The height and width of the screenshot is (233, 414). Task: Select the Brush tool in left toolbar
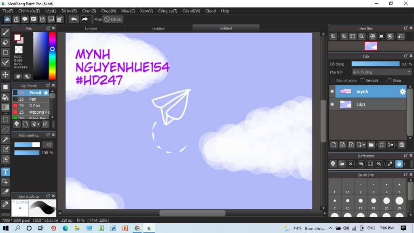[6, 32]
